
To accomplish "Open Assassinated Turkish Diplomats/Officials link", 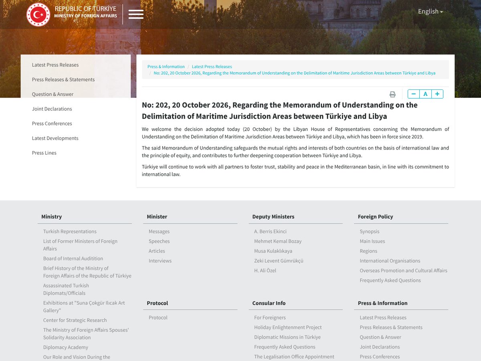I will pyautogui.click(x=66, y=289).
